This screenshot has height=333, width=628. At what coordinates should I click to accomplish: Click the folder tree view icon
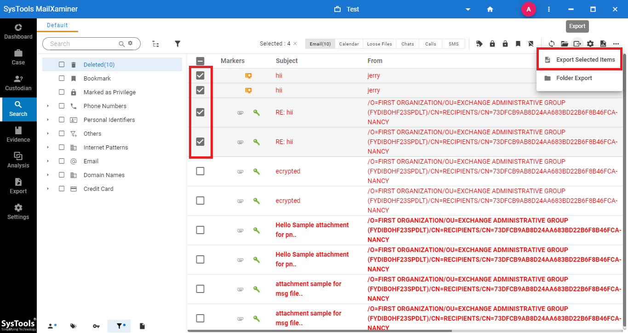pos(156,44)
